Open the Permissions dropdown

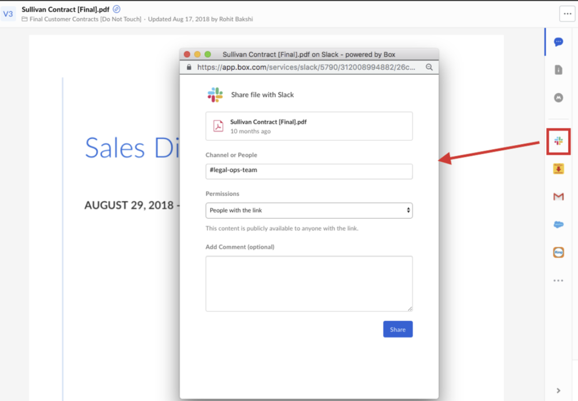tap(309, 210)
